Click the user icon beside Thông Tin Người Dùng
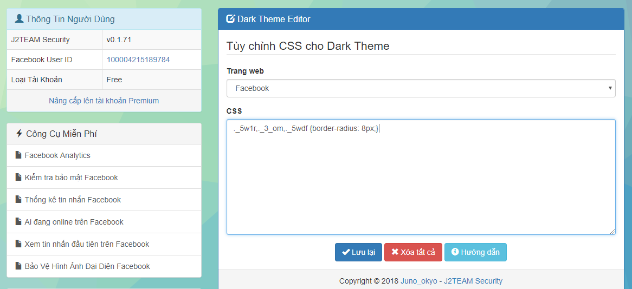The width and height of the screenshot is (632, 289). 19,19
